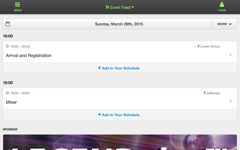Image resolution: width=240 pixels, height=150 pixels.
Task: Click clock icon next to 16:00 - 20:00
Action: click(x=7, y=46)
